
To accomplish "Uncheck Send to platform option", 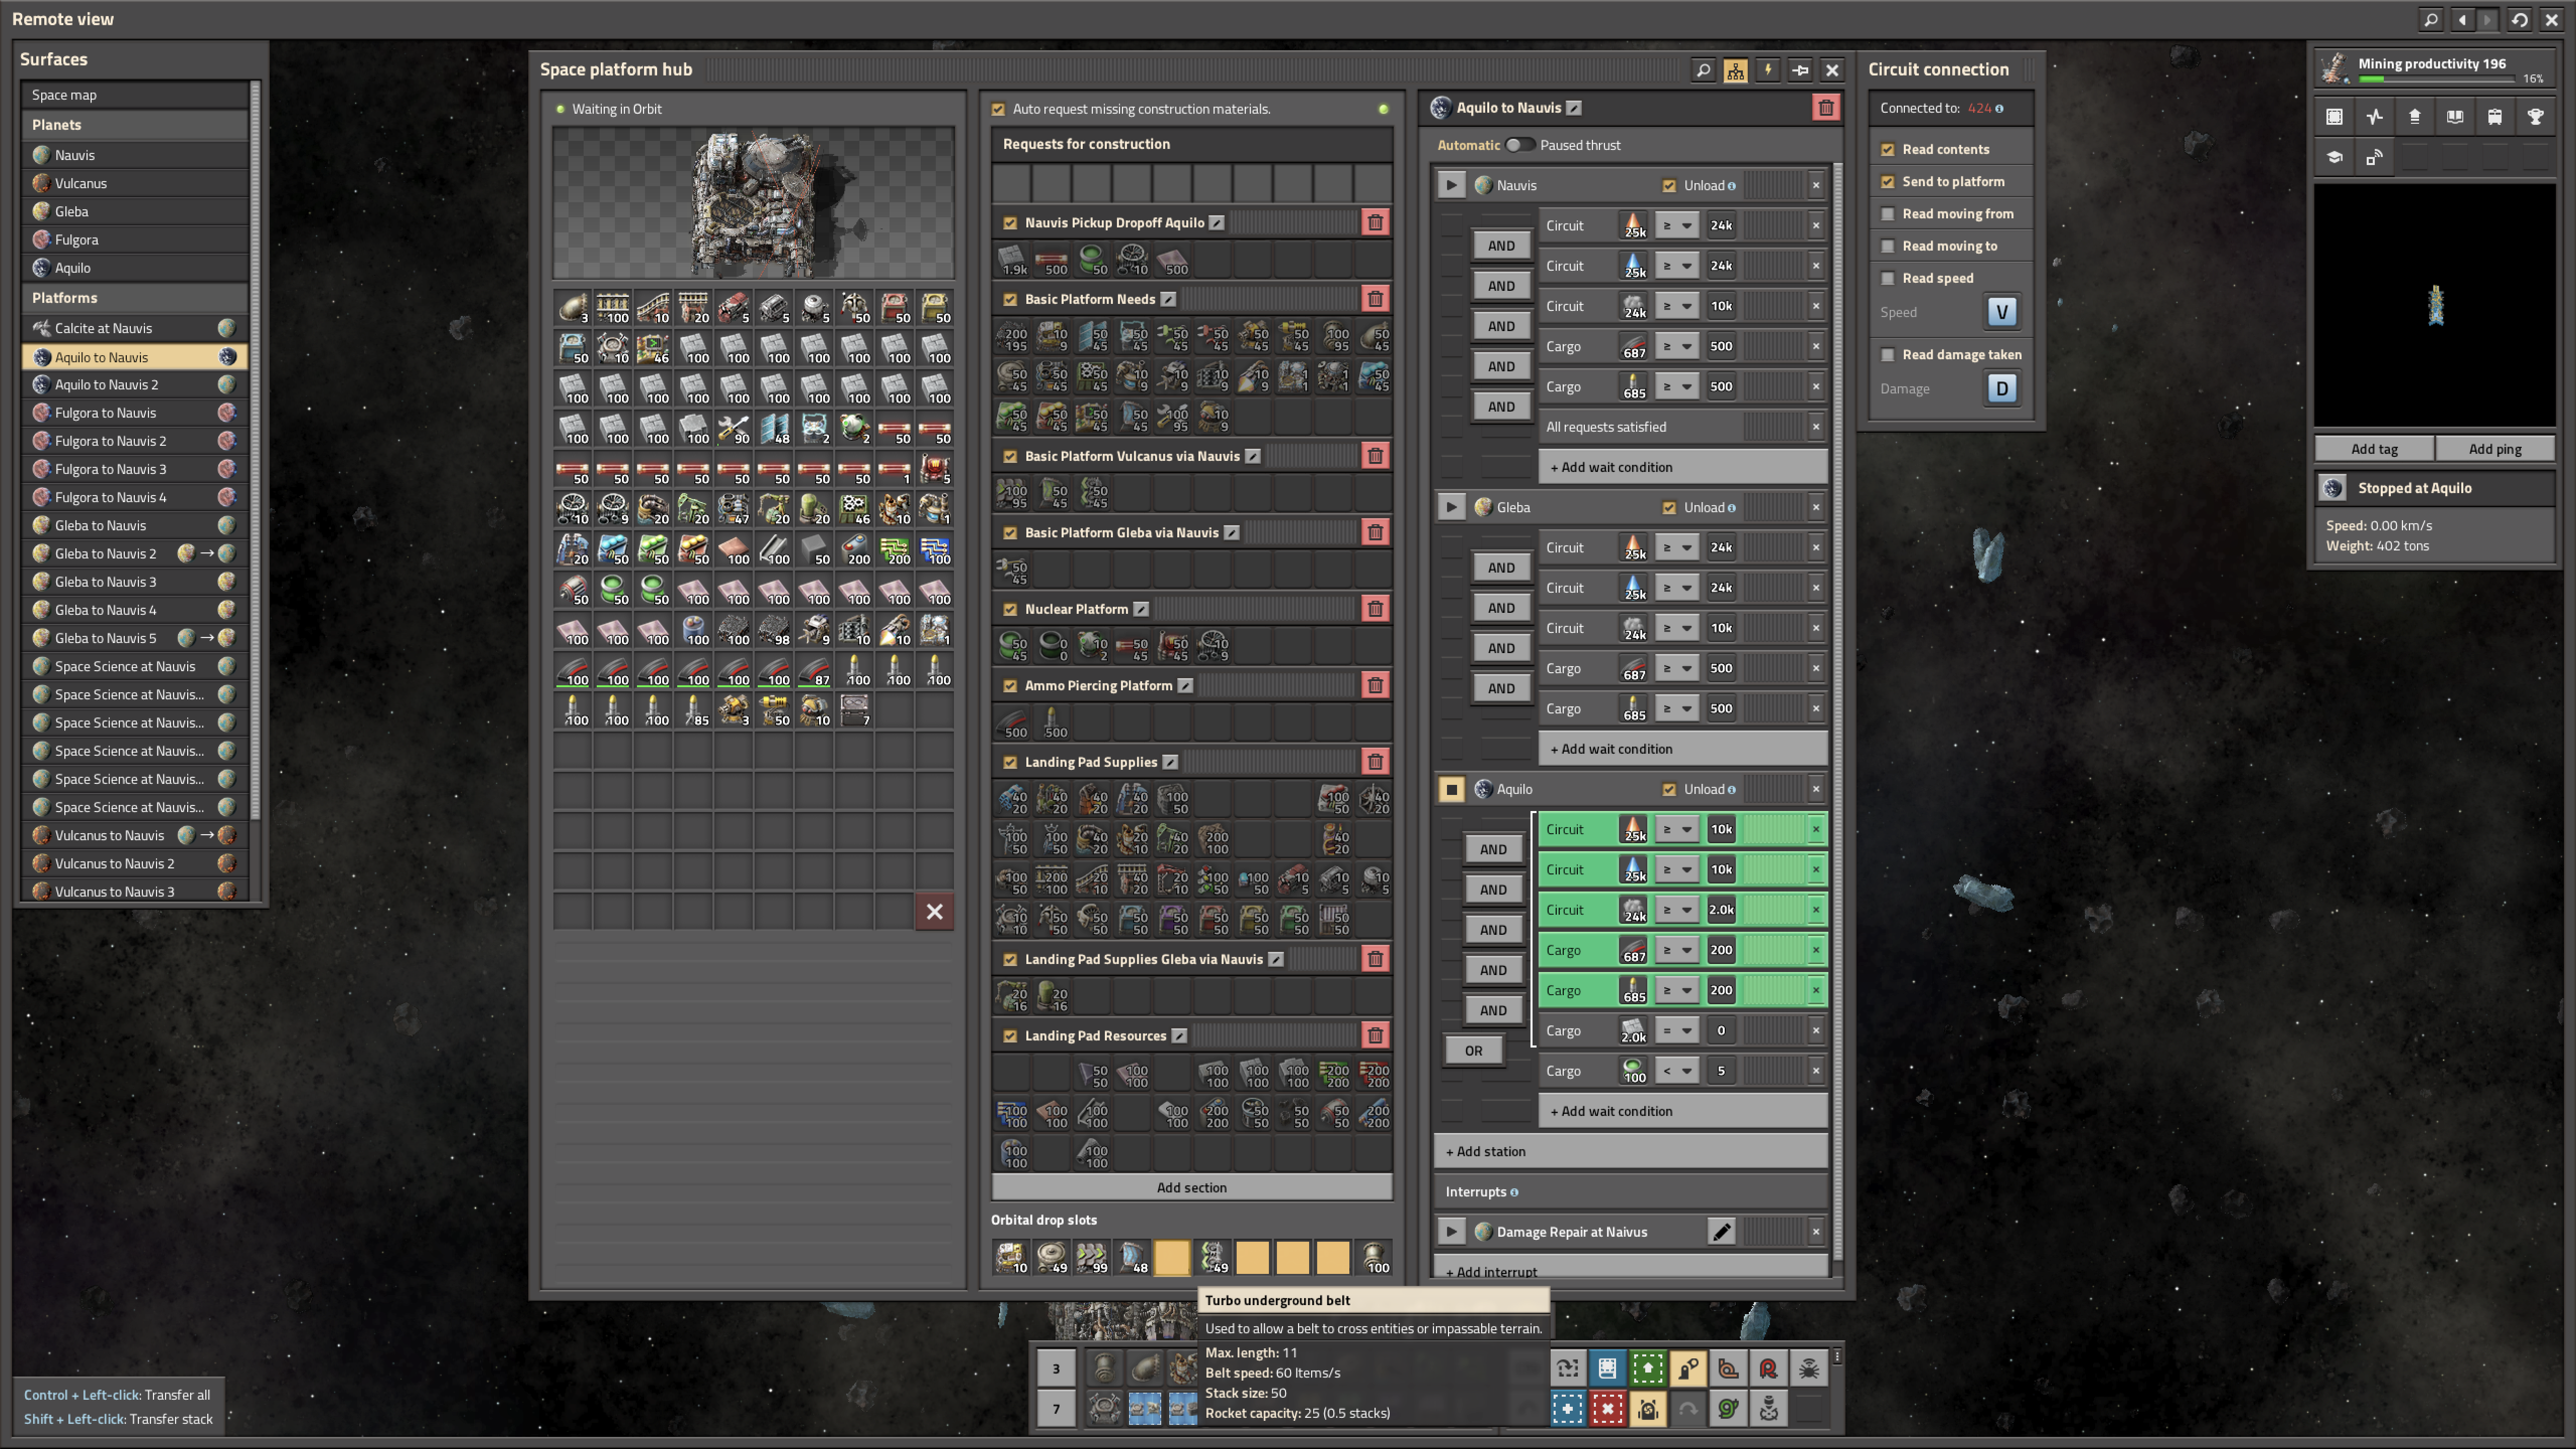I will tap(1888, 182).
